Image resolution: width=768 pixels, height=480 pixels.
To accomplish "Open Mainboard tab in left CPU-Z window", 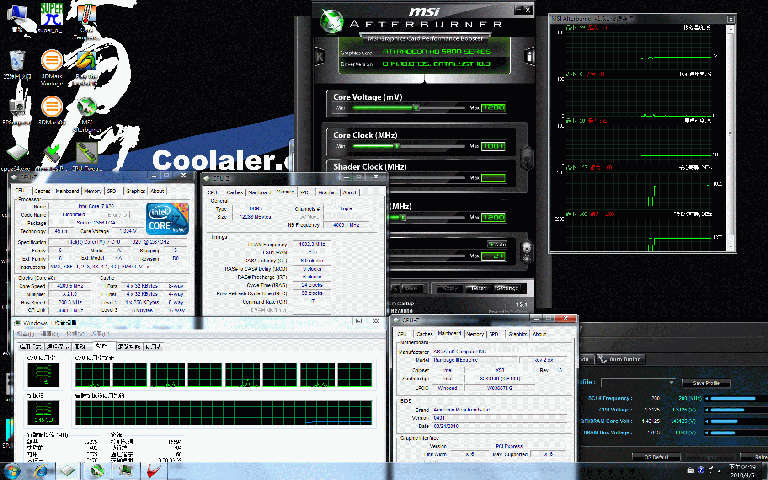I will click(x=67, y=191).
